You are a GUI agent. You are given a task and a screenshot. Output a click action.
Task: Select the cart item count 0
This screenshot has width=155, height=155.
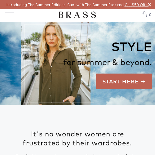pos(150,15)
